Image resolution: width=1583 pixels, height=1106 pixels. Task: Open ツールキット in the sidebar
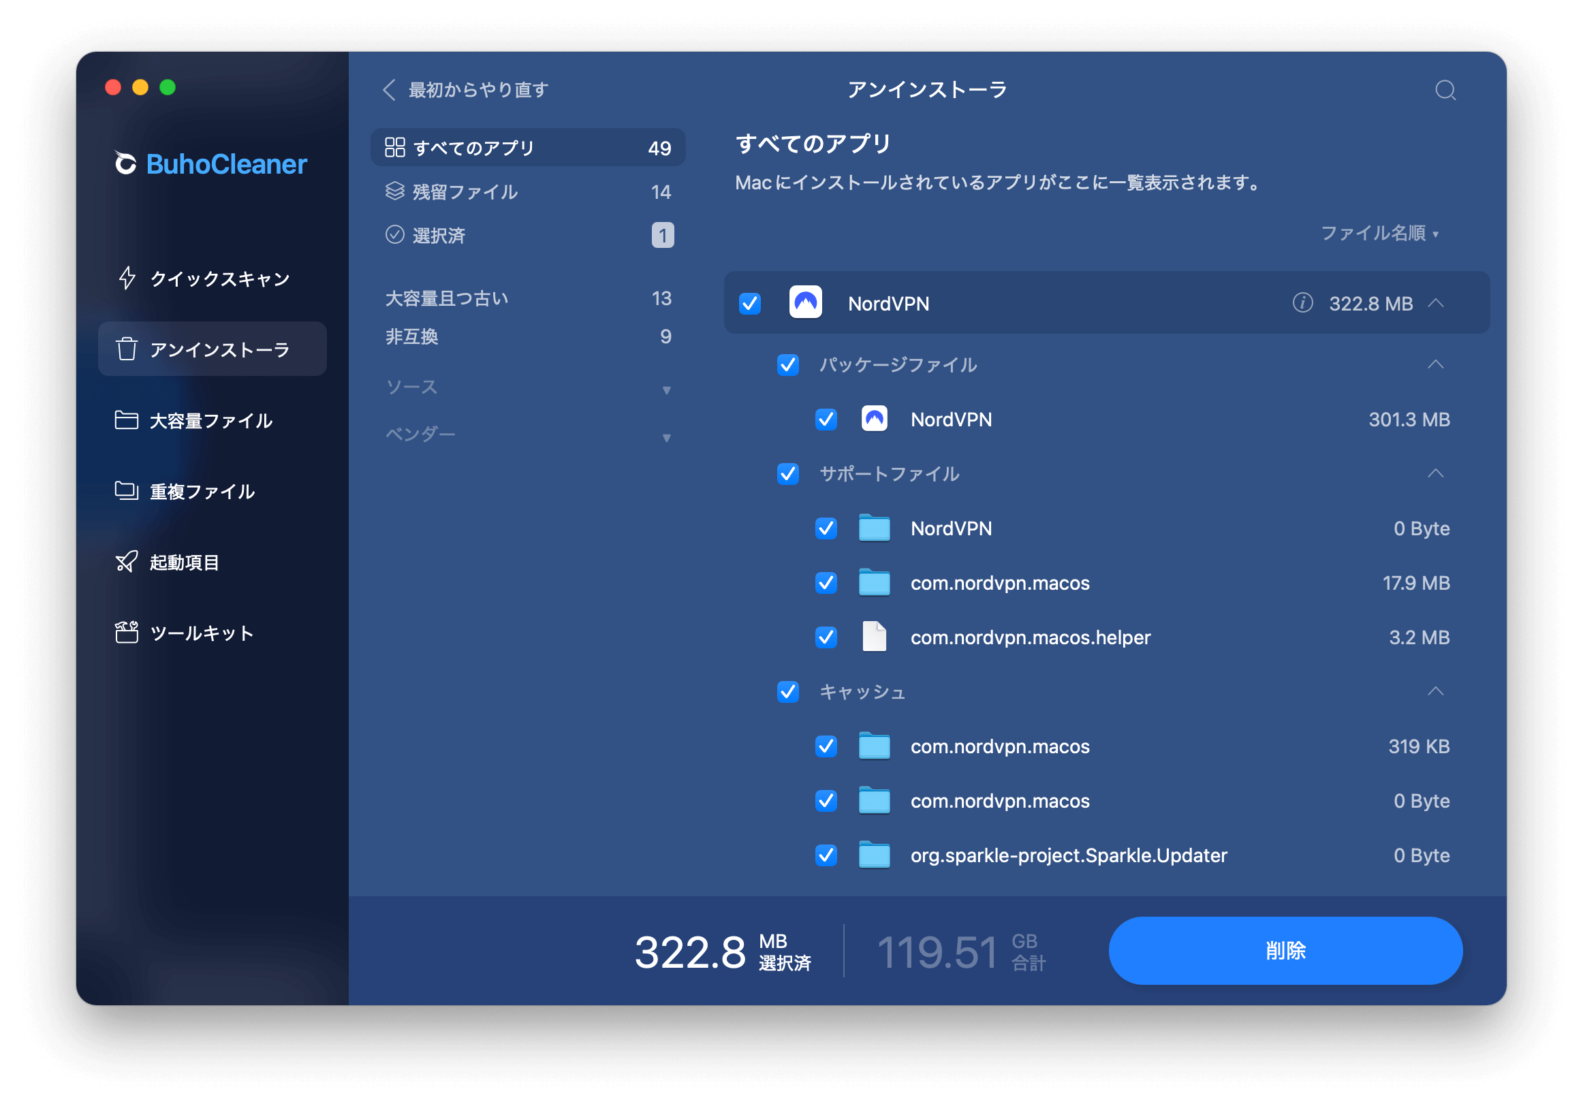[213, 633]
